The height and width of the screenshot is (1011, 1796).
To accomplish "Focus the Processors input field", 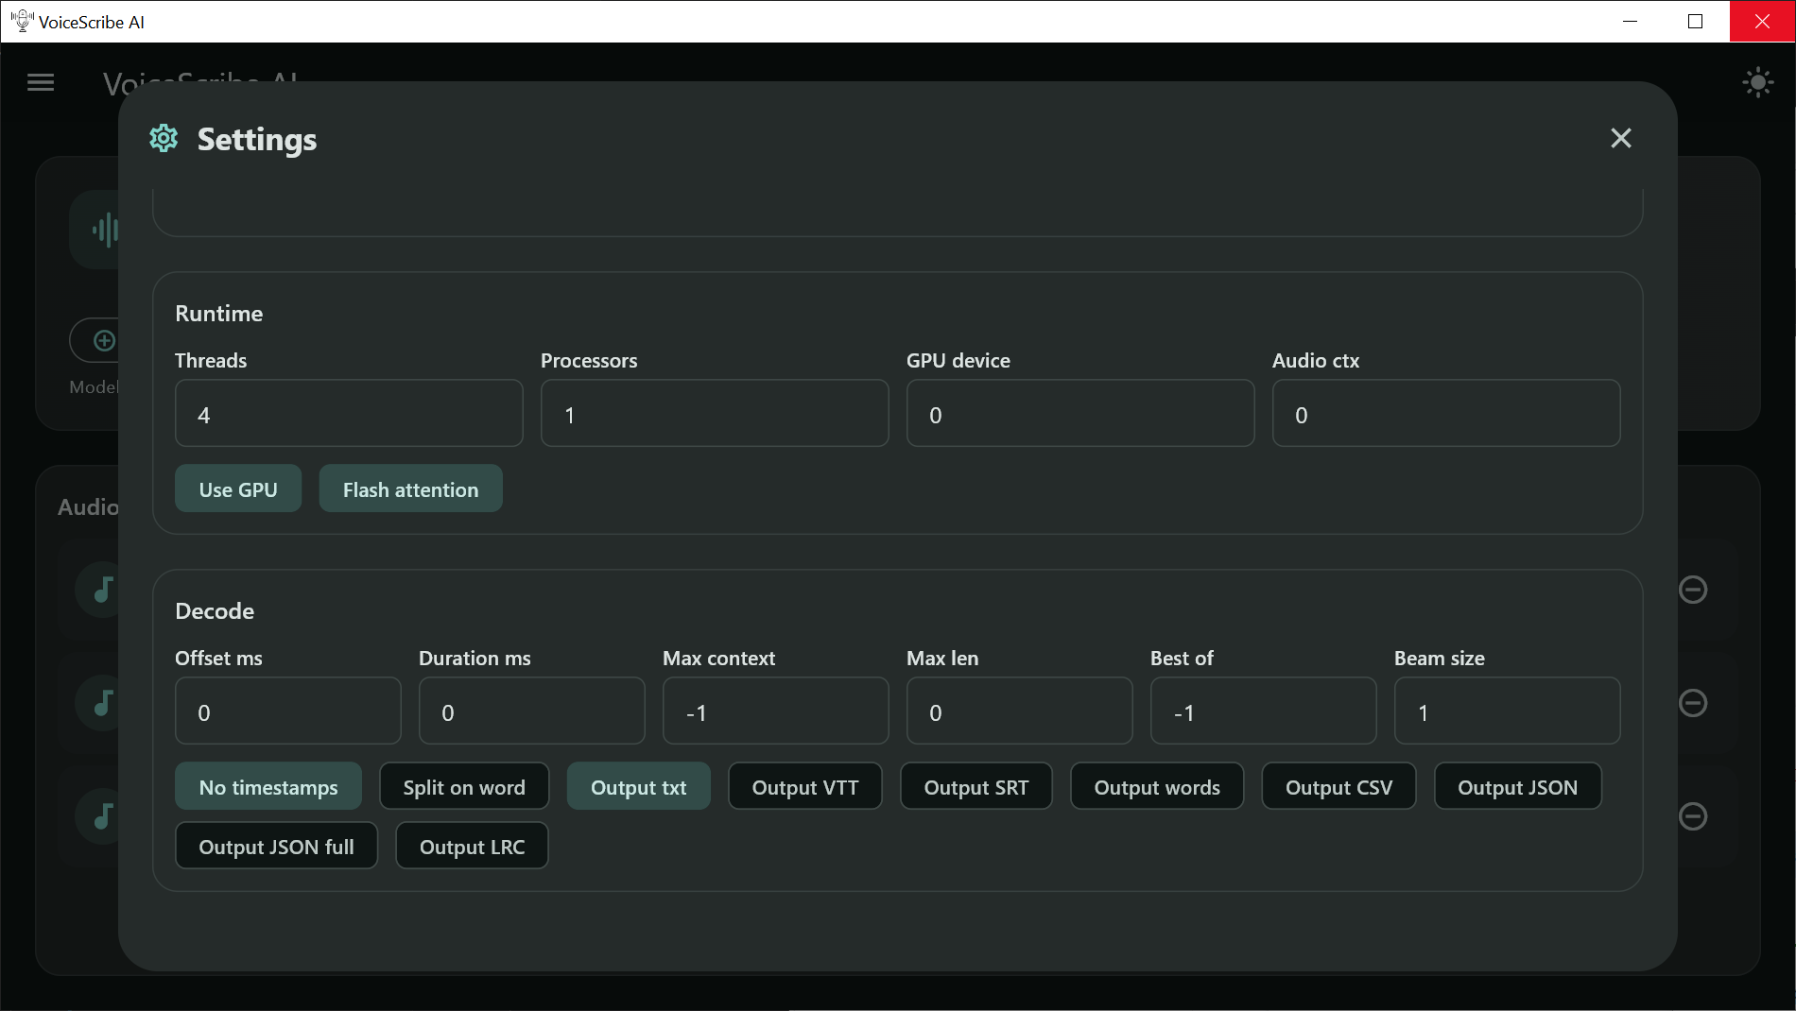I will click(715, 413).
